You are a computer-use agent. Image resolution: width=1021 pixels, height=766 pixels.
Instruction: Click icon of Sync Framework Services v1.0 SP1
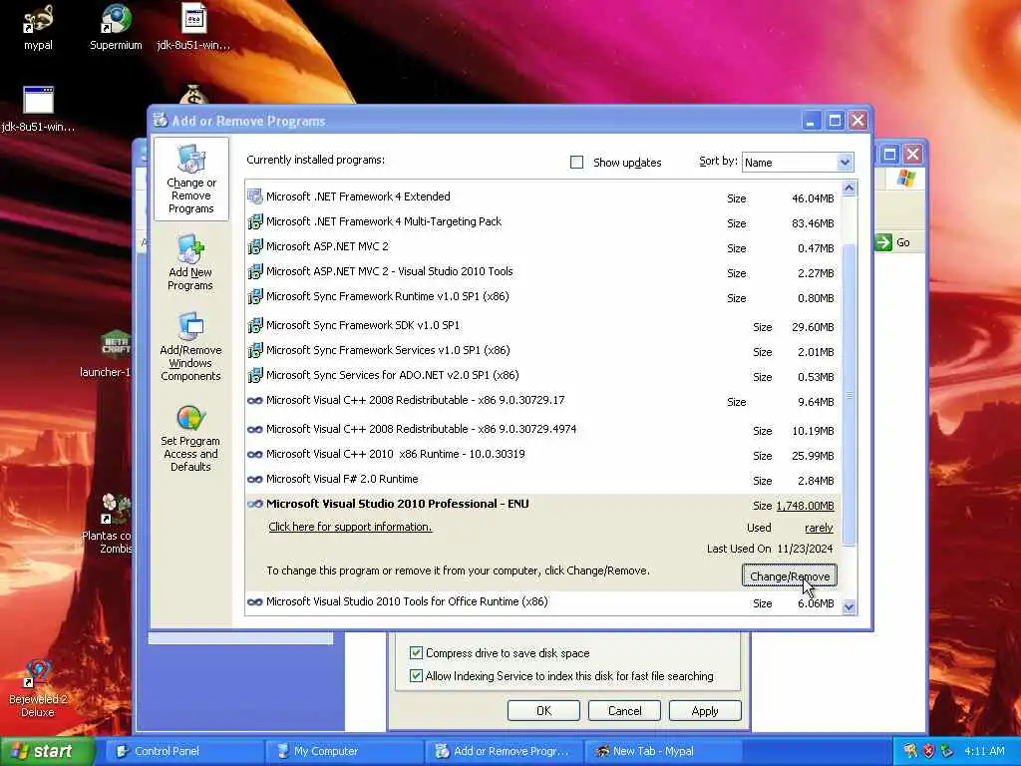point(255,350)
